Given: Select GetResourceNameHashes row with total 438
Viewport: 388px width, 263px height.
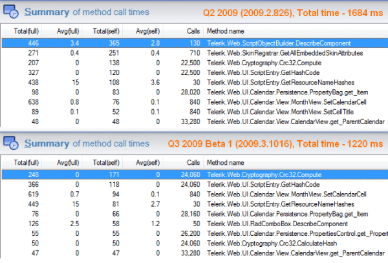Looking at the screenshot, I should (x=195, y=82).
